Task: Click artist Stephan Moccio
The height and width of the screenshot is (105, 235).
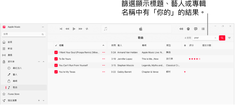Action: pos(126,65)
